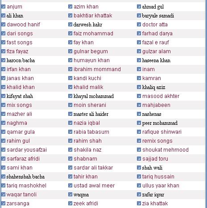Click the arrow icon beside gulnar begum
The height and width of the screenshot is (208, 207).
pos(70,51)
